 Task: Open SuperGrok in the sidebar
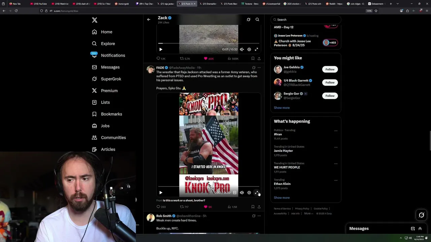coord(106,79)
